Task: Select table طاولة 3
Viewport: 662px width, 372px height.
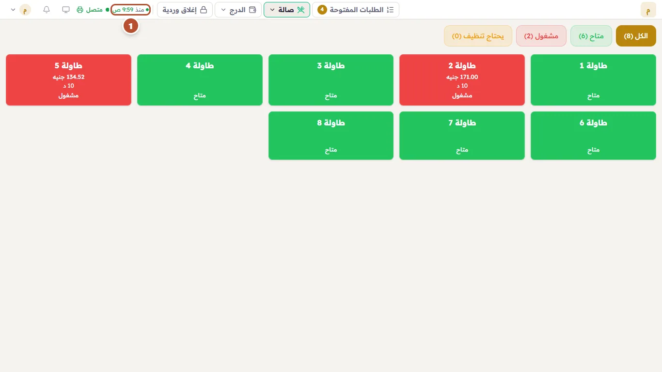Action: click(x=331, y=80)
